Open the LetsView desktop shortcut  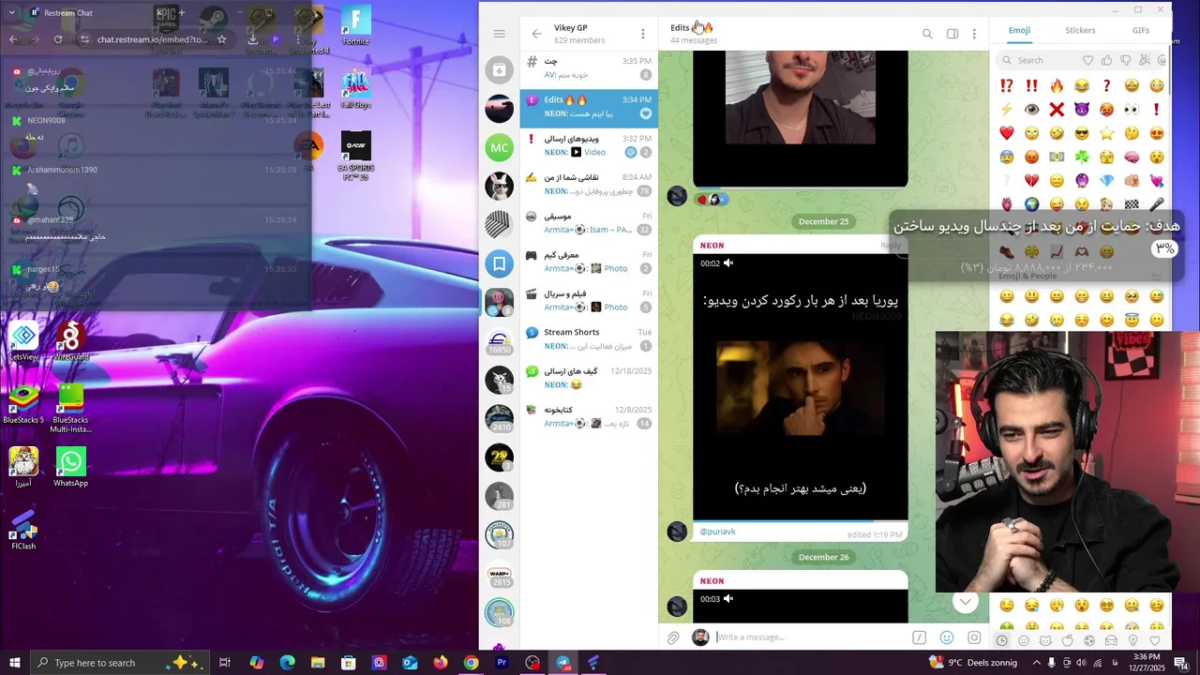23,342
